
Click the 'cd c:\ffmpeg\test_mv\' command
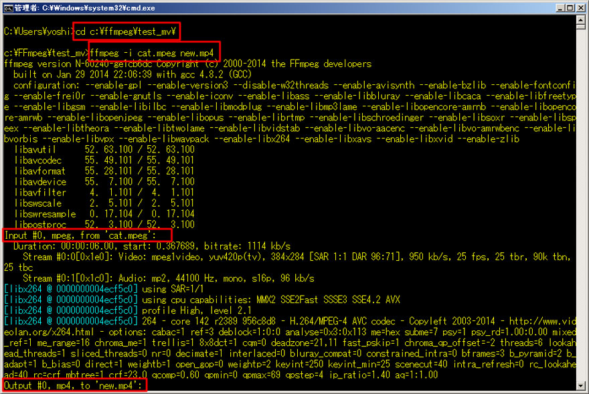pos(126,31)
